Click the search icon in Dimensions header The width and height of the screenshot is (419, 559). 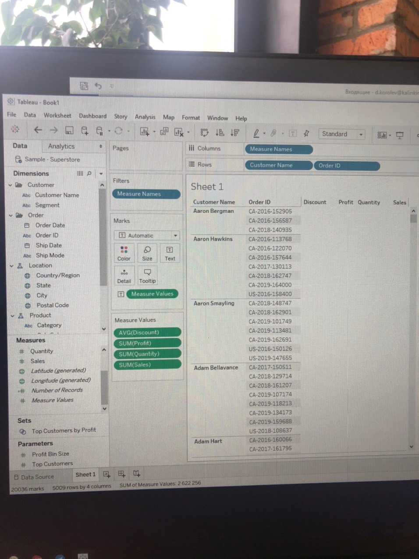click(x=89, y=173)
